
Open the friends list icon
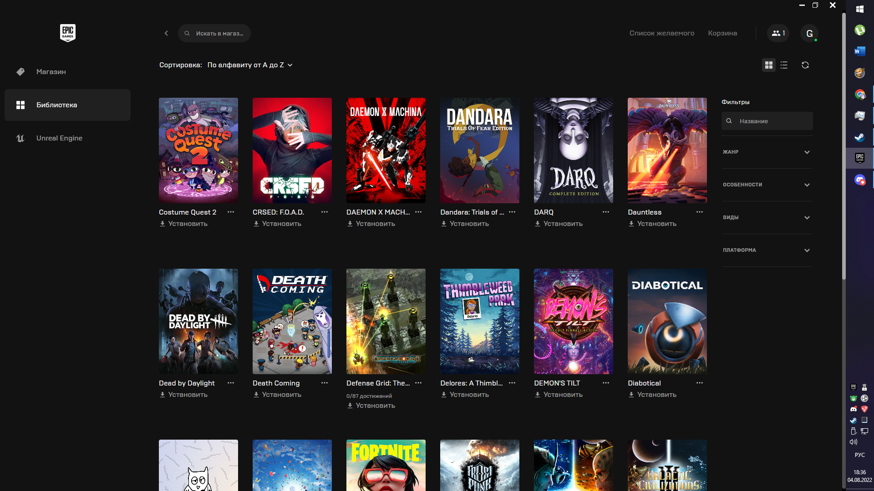(778, 33)
